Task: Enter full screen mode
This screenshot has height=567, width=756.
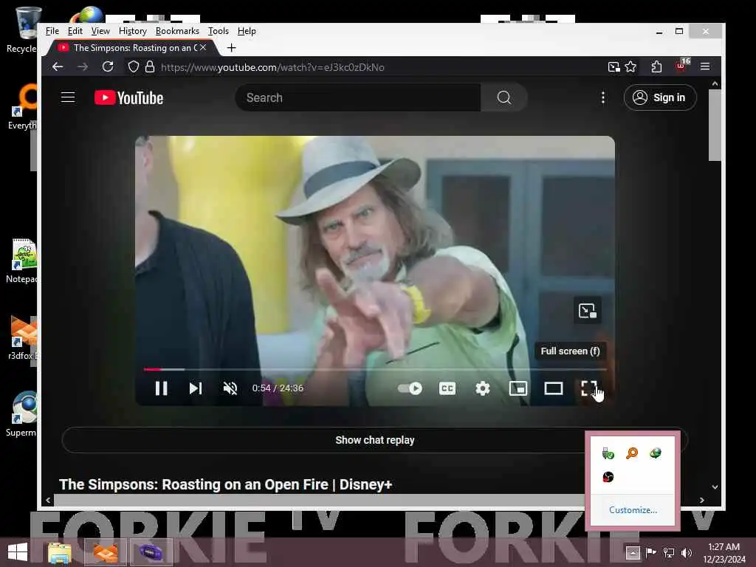Action: click(x=588, y=388)
